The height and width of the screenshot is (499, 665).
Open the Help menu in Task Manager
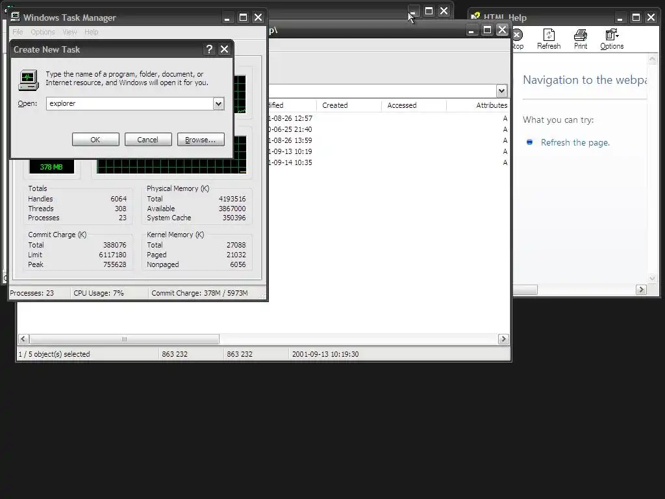91,32
